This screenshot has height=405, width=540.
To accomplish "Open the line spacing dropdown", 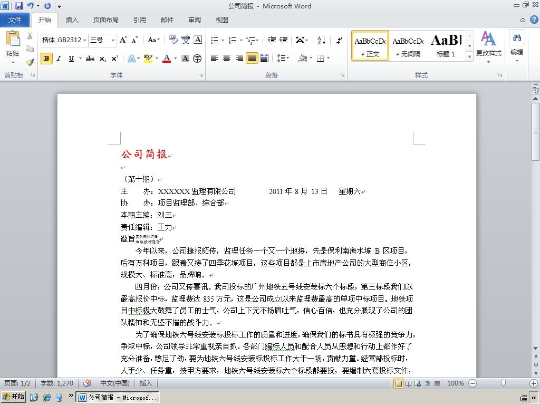I will pos(283,58).
